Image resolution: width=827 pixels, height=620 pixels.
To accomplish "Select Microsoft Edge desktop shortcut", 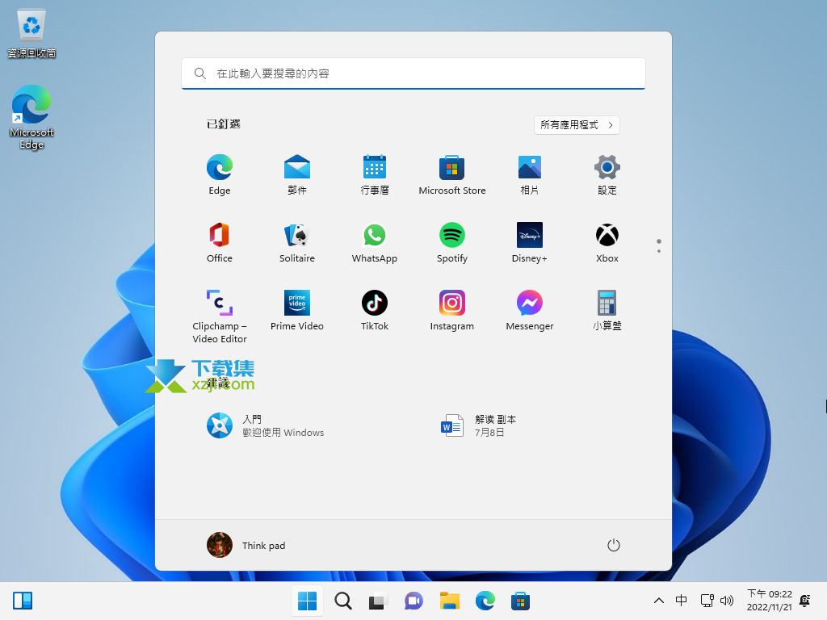I will [x=31, y=117].
